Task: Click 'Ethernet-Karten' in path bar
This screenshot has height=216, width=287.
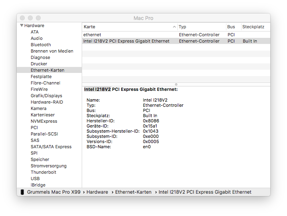Action: coord(133,192)
